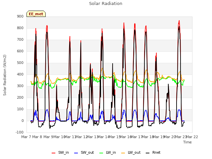
Task: Click the orange LW_out legend color marker
Action: click(x=123, y=153)
